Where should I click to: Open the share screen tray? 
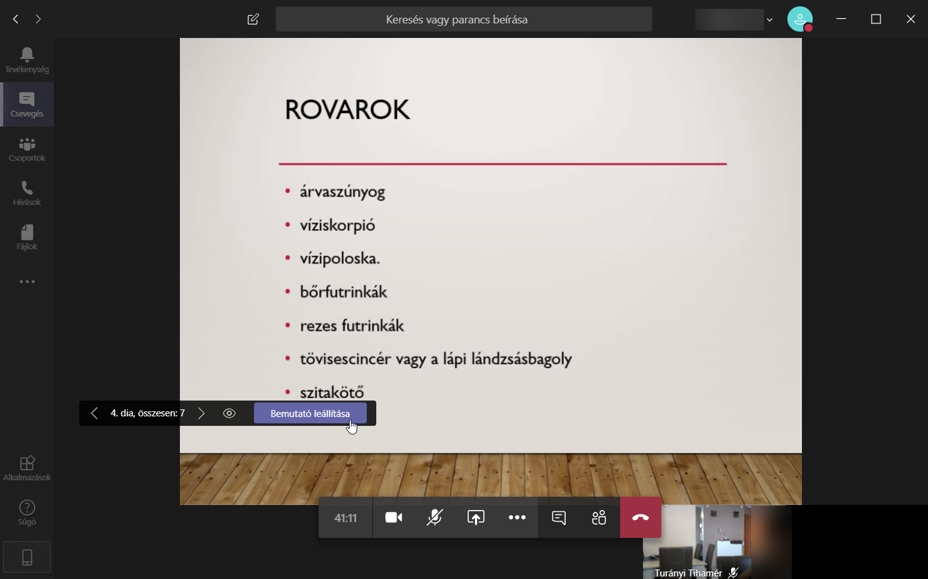tap(476, 518)
